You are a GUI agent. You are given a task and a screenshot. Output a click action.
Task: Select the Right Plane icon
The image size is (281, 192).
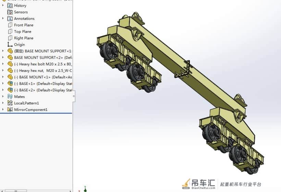point(10,38)
